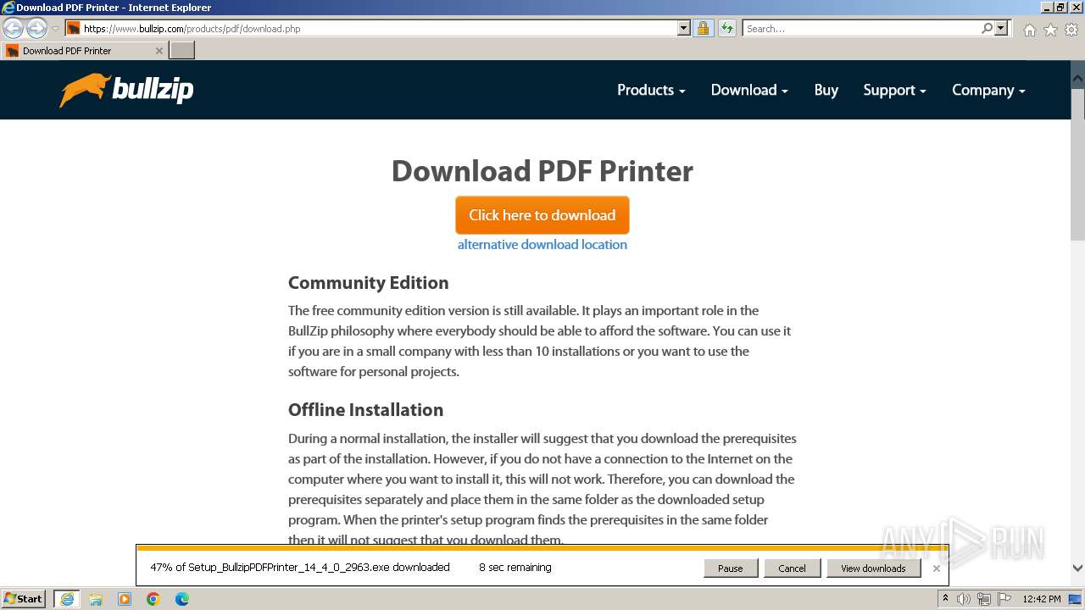Click the bullzip logo
The width and height of the screenshot is (1085, 610).
click(126, 90)
